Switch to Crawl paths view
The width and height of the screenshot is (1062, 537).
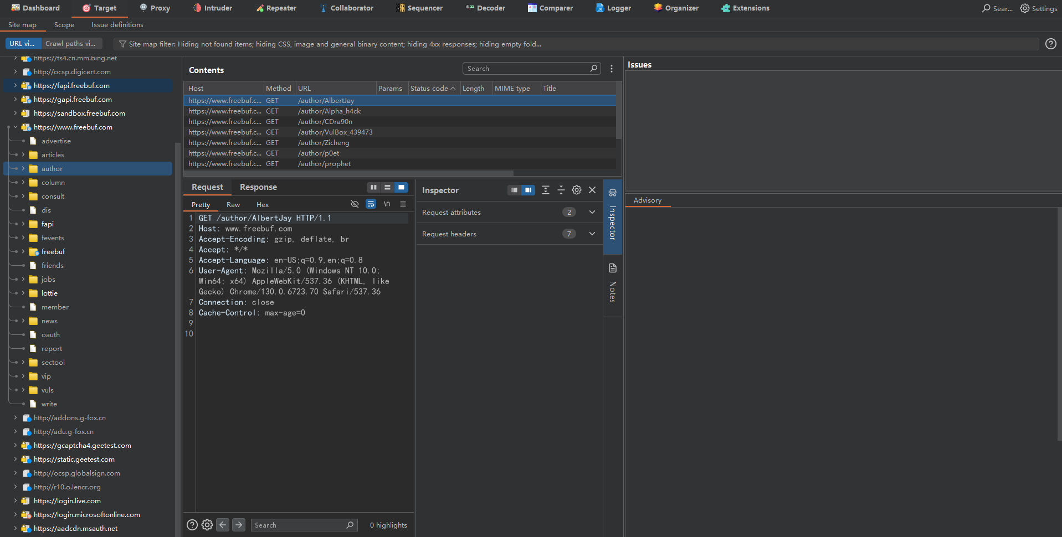tap(71, 44)
